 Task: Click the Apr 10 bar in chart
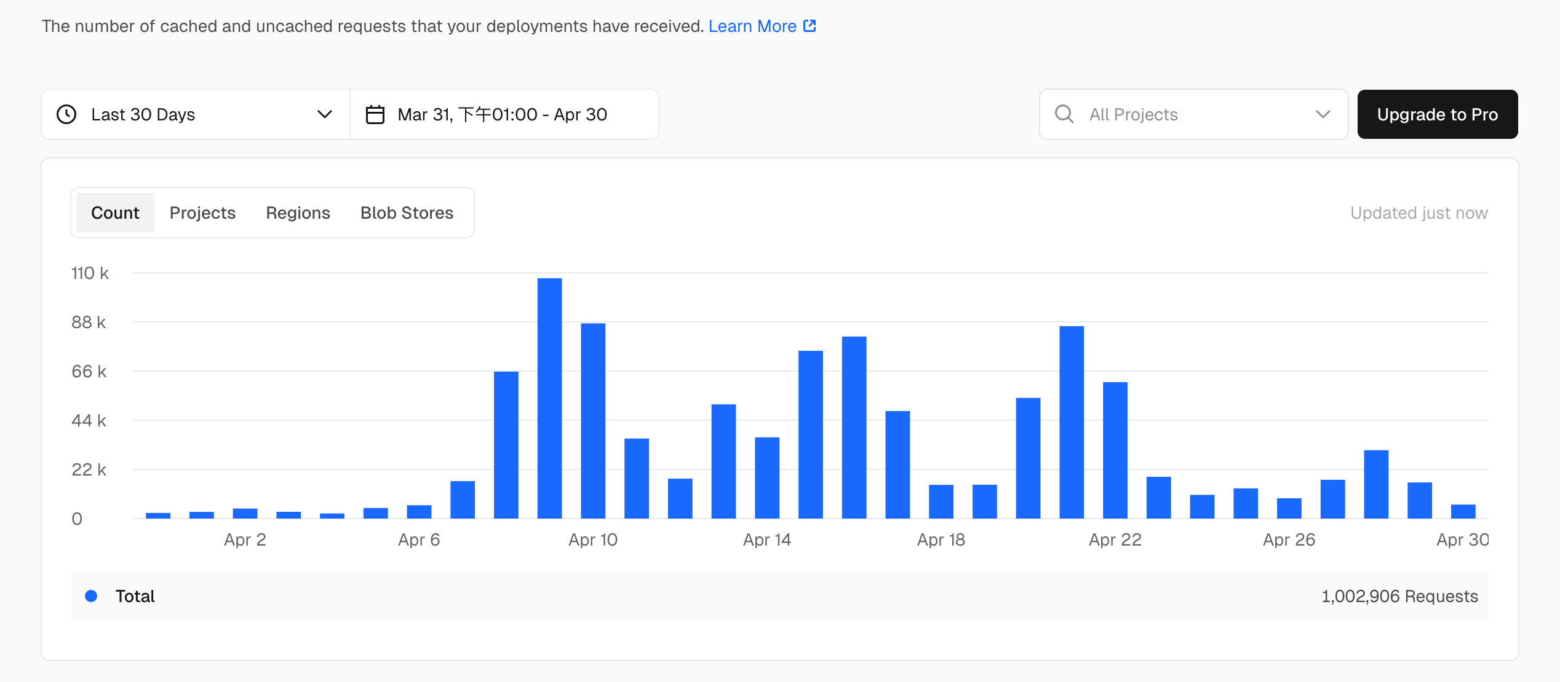593,421
